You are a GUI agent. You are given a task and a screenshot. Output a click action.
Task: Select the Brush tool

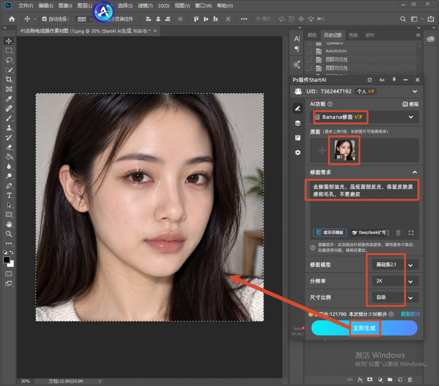9,118
